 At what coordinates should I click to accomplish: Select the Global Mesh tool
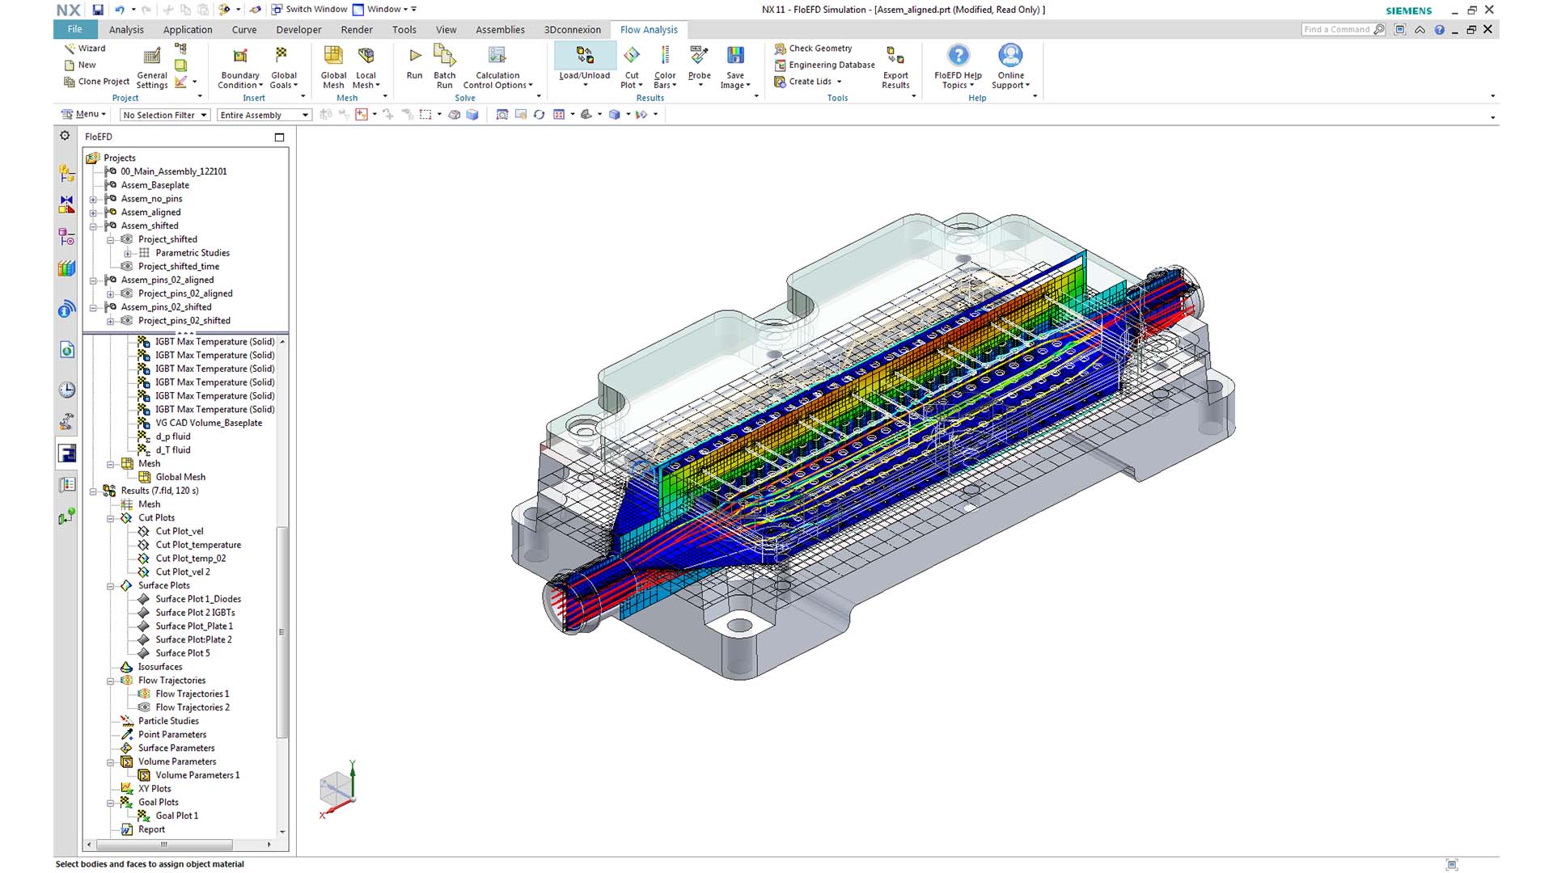(332, 65)
